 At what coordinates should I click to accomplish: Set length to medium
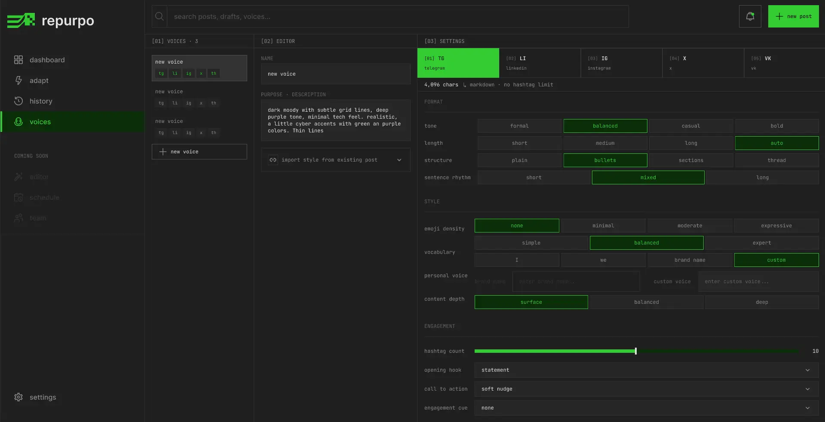(605, 143)
